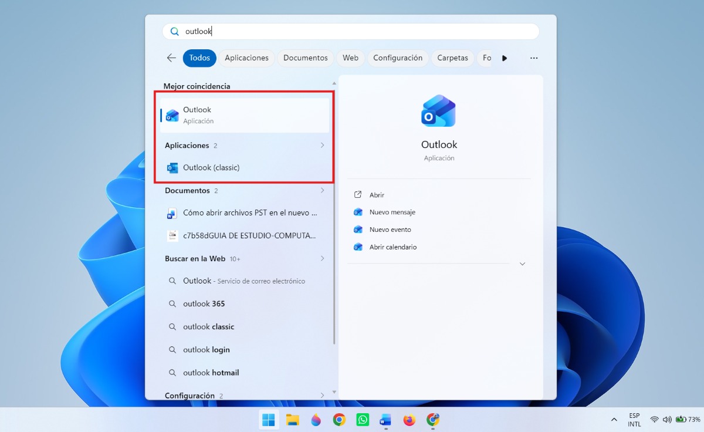Click the Nuevo mensaje Outlook icon

(358, 212)
